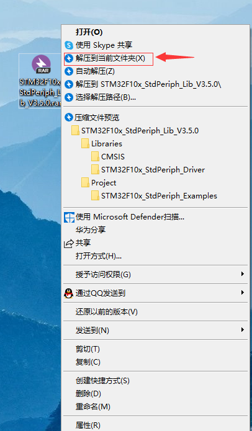Image resolution: width=252 pixels, height=431 pixels.
Task: Select the STM32F10x RAR file icon on desktop
Action: (41, 64)
